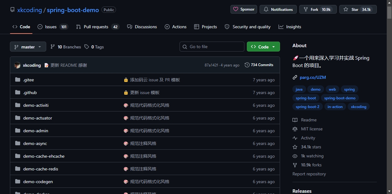392x194 pixels.
Task: Go to Discussions tab
Action: [142, 27]
